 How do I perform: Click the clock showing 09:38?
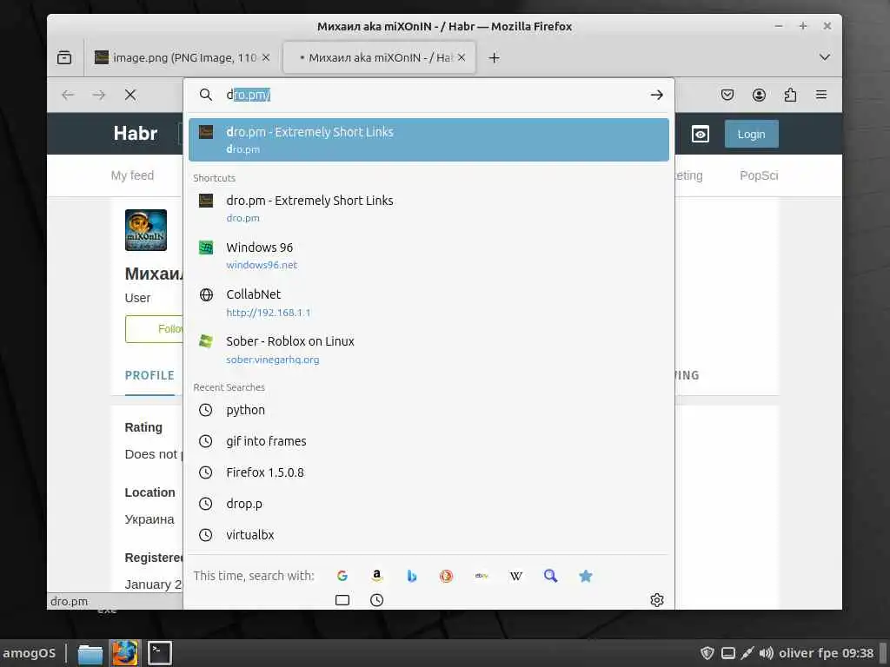pyautogui.click(x=858, y=653)
